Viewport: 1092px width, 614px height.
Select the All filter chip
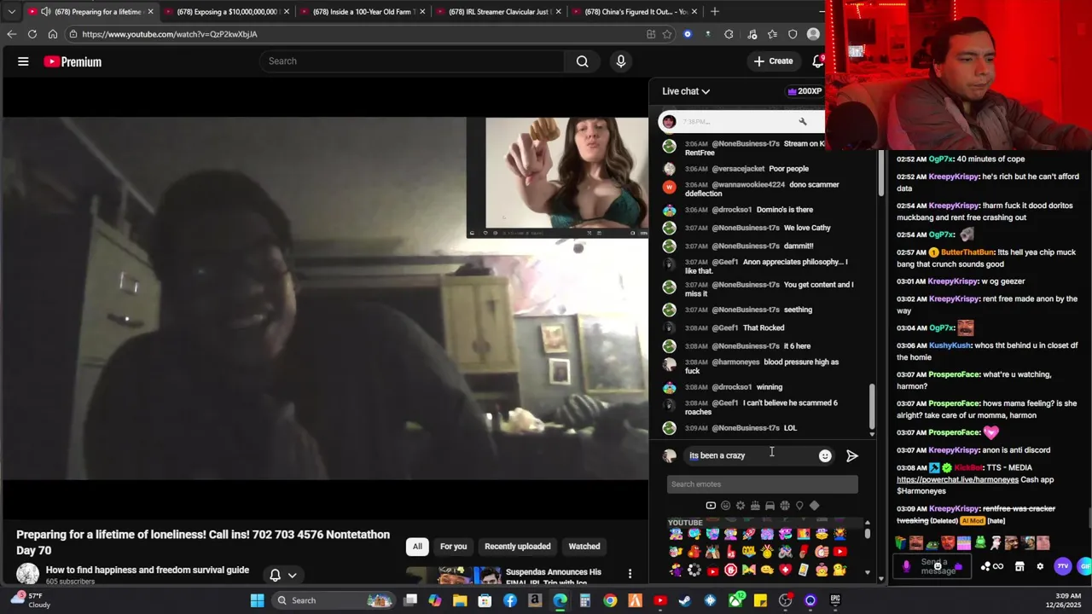(417, 547)
